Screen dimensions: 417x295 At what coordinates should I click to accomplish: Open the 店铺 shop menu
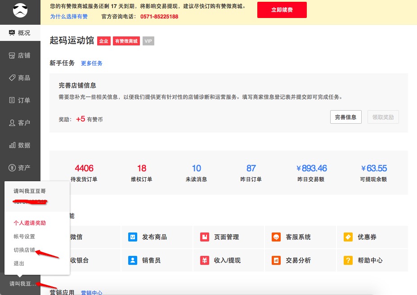tap(20, 55)
